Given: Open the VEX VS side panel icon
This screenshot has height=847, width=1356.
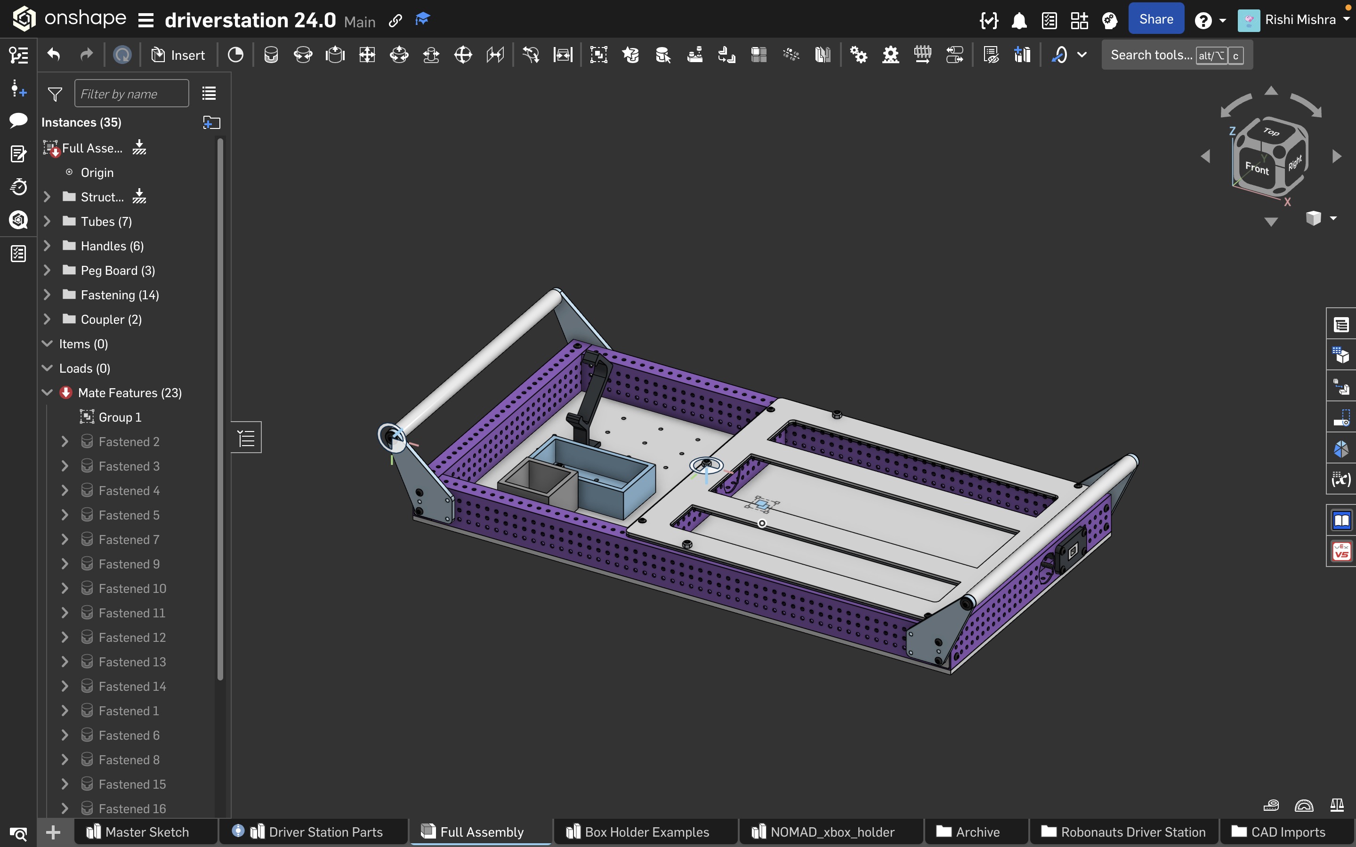Looking at the screenshot, I should click(x=1341, y=552).
